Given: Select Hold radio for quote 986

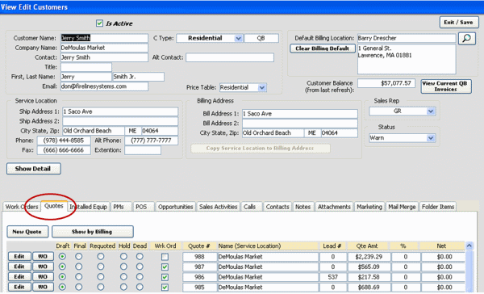Looking at the screenshot, I should point(123,277).
